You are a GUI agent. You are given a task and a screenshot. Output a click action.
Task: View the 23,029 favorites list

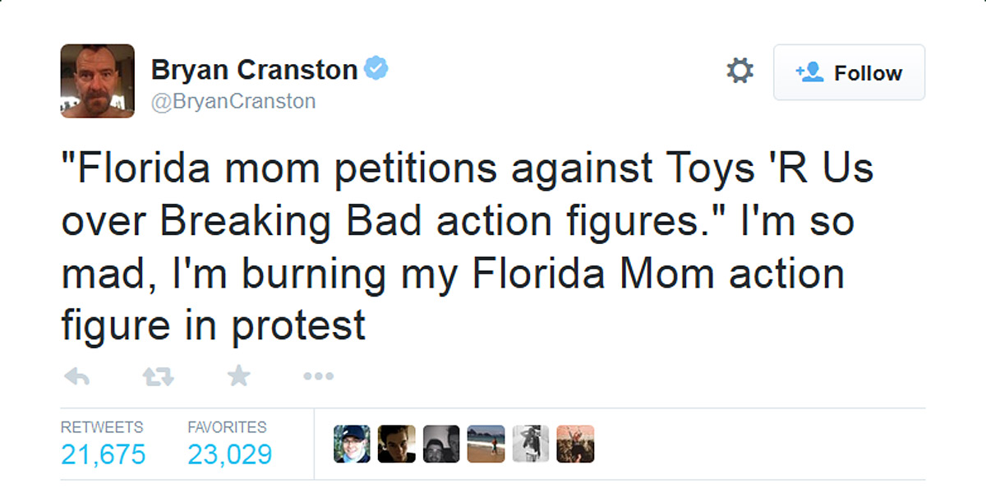click(229, 454)
